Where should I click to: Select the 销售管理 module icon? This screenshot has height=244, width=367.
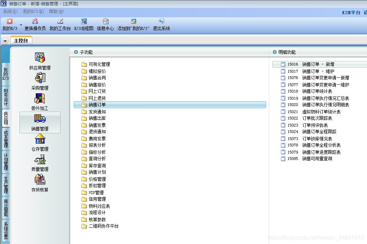pos(40,123)
